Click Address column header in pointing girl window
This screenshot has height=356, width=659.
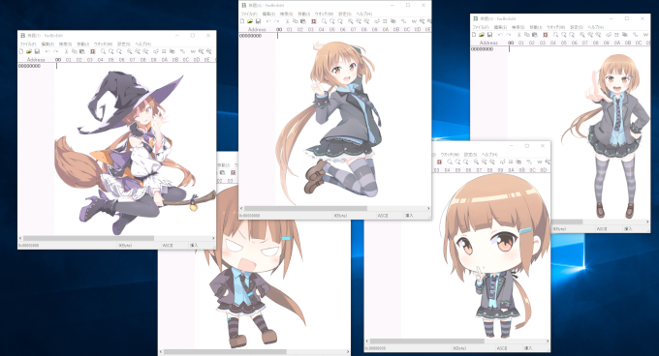(488, 43)
